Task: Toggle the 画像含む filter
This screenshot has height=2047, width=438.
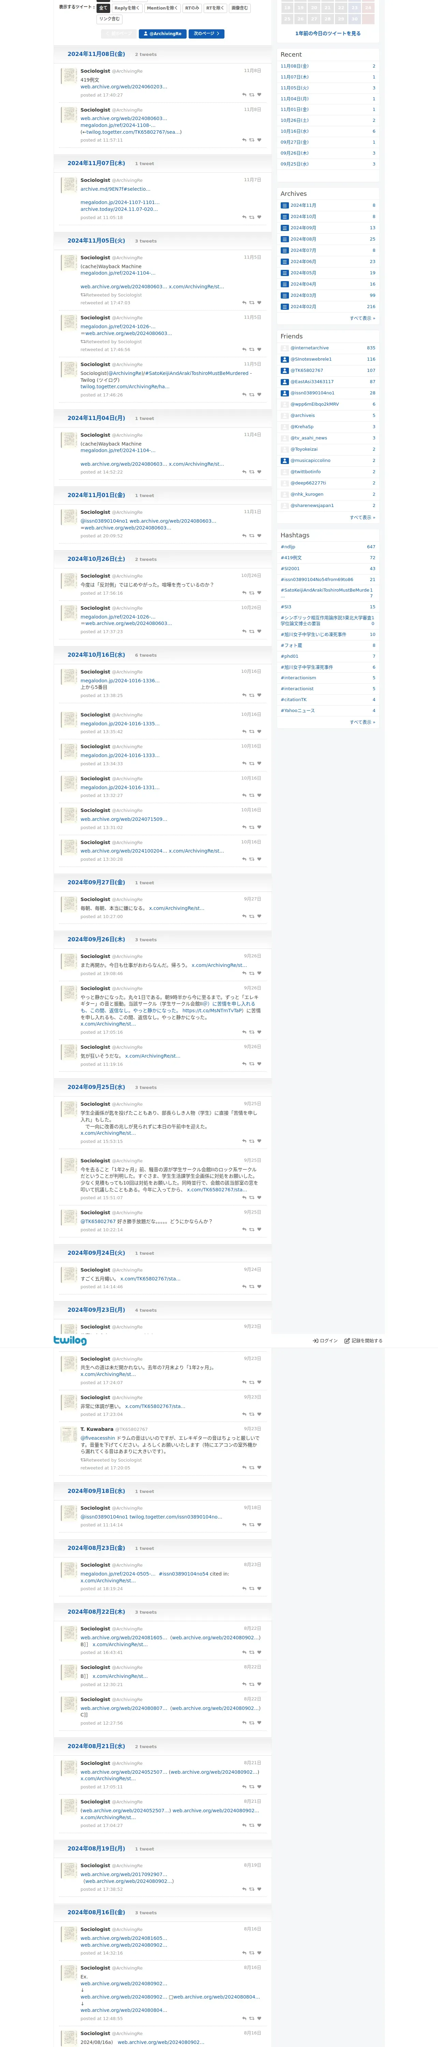Action: [240, 8]
